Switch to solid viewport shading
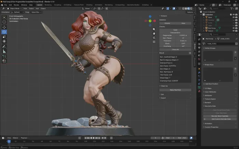The width and height of the screenshot is (239, 149). [x=186, y=9]
